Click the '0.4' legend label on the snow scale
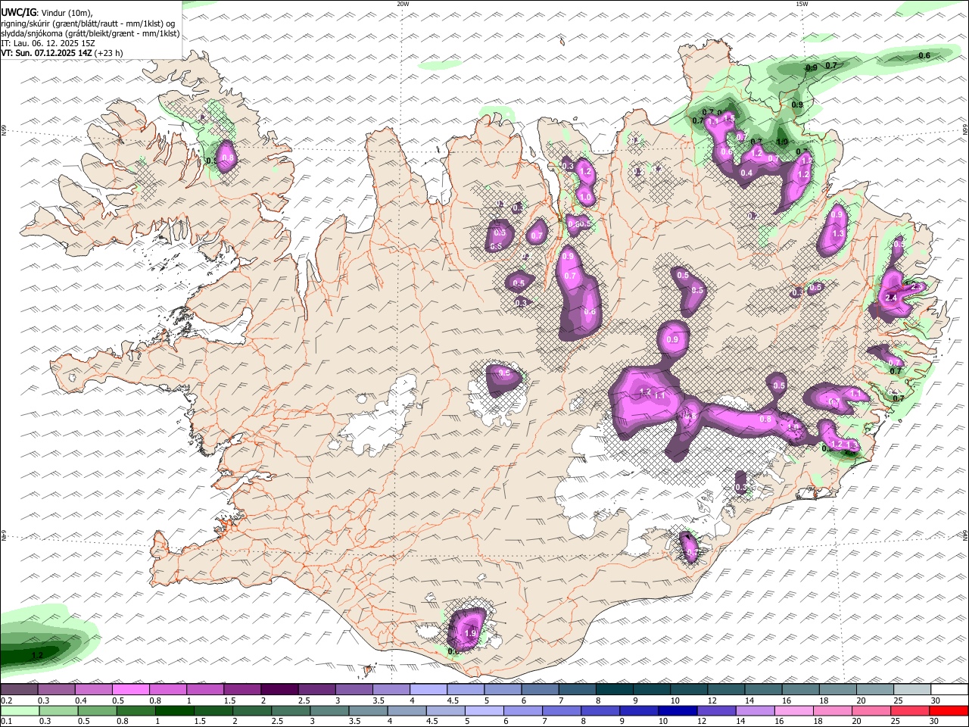This screenshot has width=969, height=727. [x=80, y=700]
